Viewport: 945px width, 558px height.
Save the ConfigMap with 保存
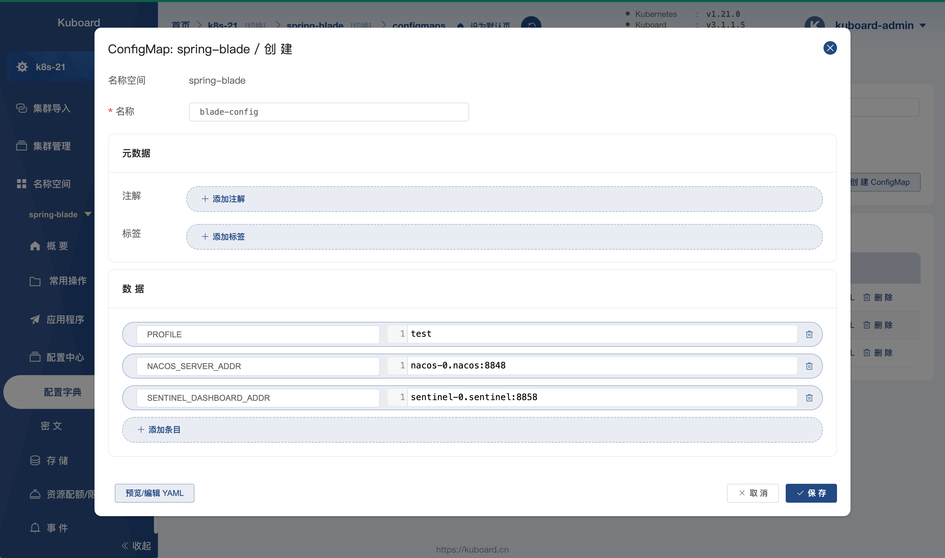tap(811, 493)
